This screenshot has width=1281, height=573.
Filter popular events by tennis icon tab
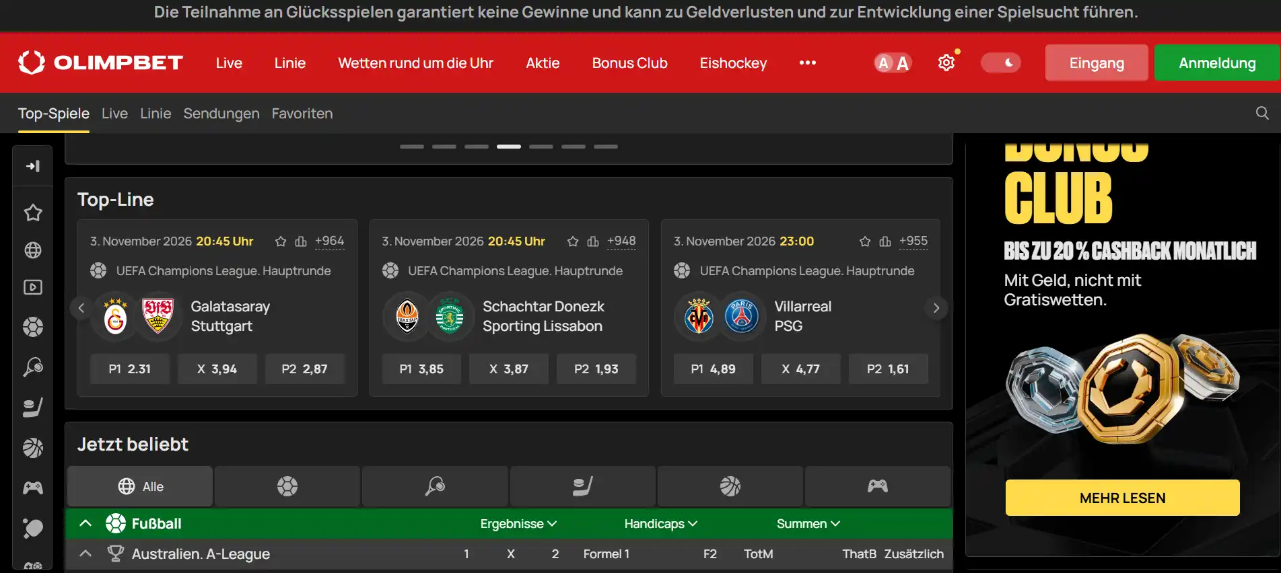435,486
